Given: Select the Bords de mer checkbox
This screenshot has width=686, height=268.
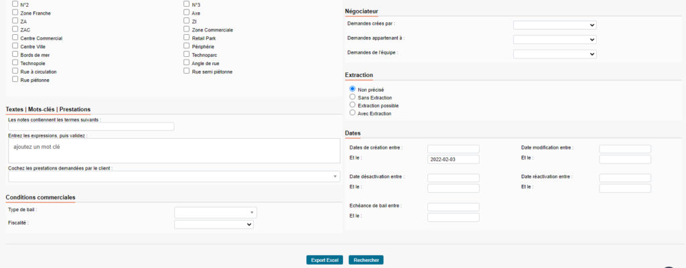Looking at the screenshot, I should (15, 55).
